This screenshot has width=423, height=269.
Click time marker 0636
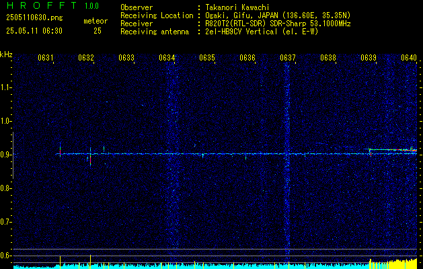[x=247, y=57]
